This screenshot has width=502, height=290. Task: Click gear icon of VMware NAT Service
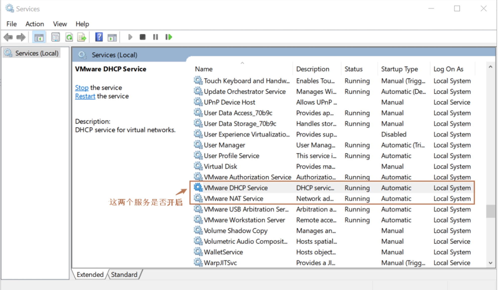[x=198, y=198]
